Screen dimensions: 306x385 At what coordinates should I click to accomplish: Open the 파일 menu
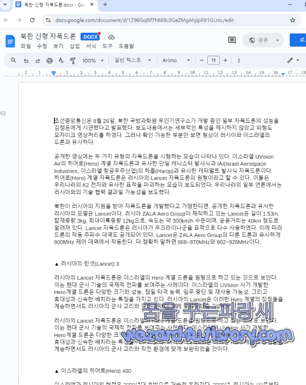pos(26,46)
